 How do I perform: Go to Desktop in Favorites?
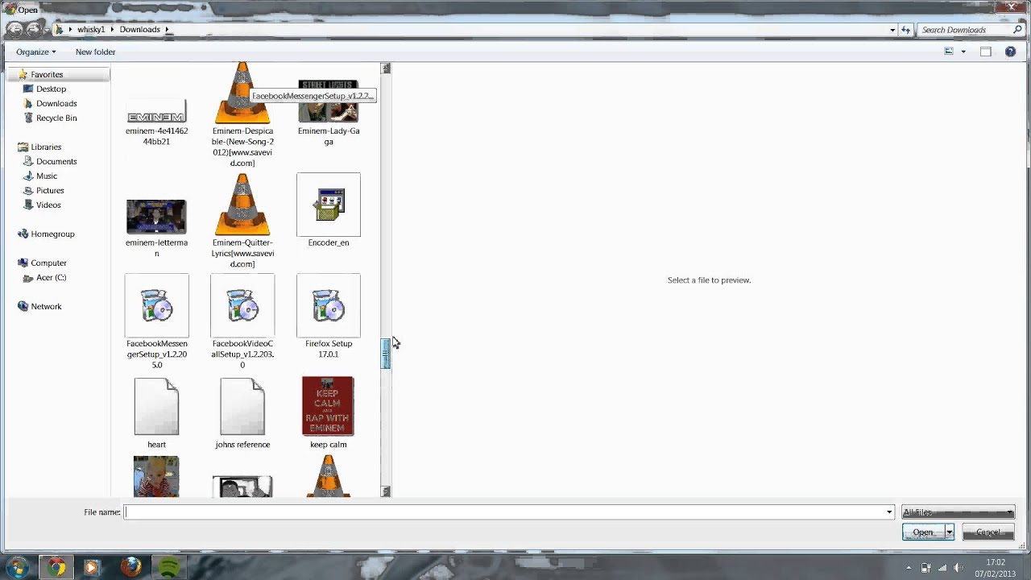(51, 89)
